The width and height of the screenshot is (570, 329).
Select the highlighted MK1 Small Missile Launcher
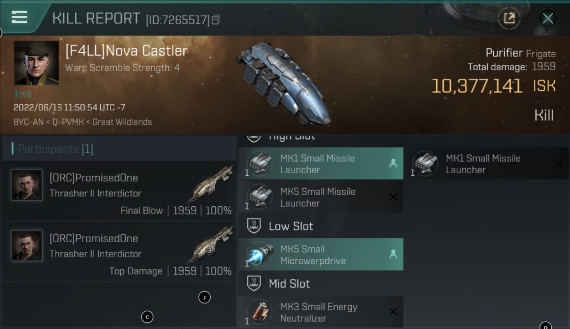(x=321, y=164)
